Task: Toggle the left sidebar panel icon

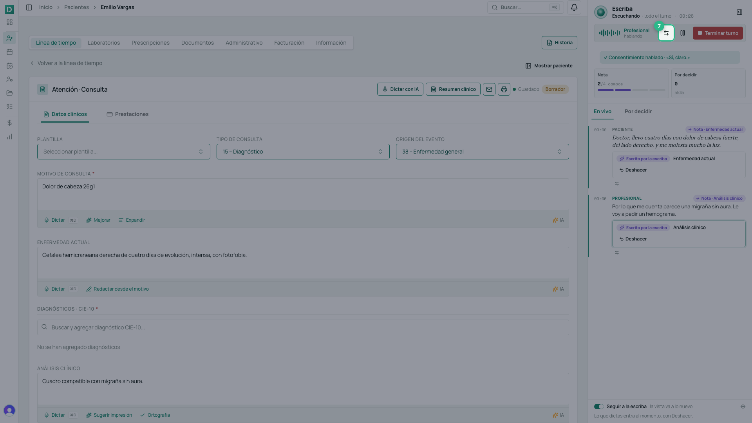Action: click(x=29, y=7)
